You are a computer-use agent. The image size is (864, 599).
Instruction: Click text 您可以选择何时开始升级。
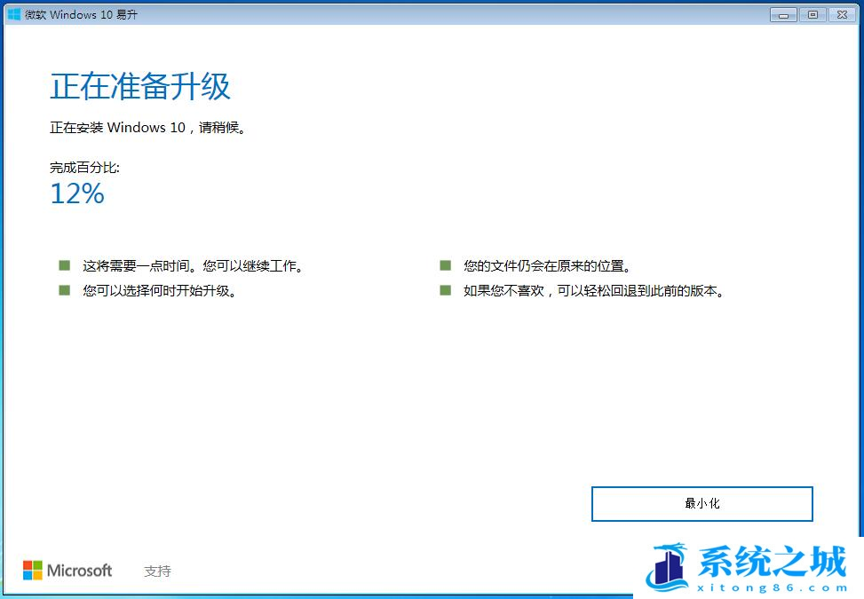click(x=160, y=291)
